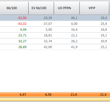Click the UO PFR% value 46,1
The image size is (110, 102).
(x=74, y=18)
